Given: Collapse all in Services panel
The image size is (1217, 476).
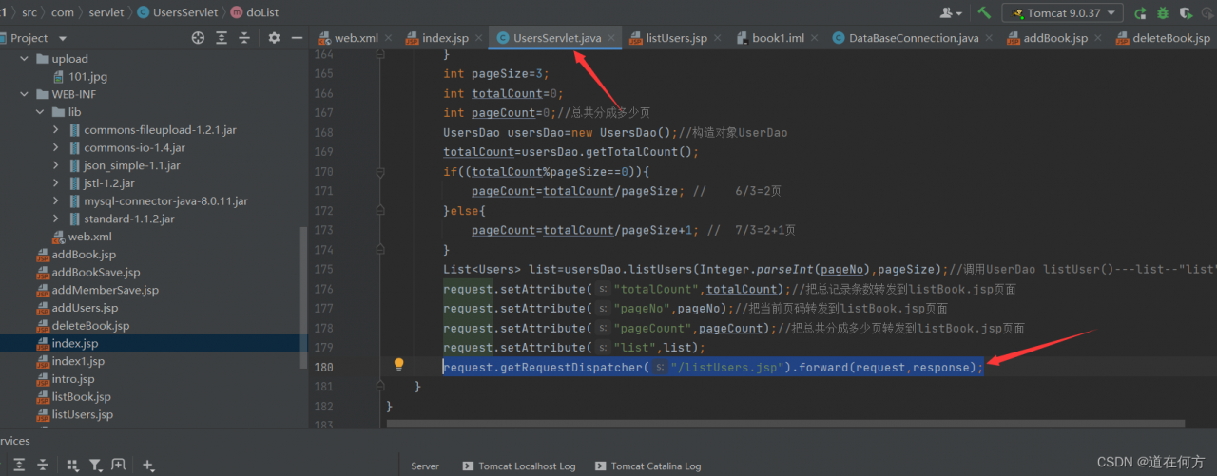Looking at the screenshot, I should click(x=43, y=466).
